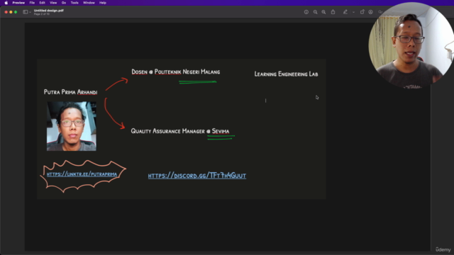
Task: Click the Share icon in toolbar
Action: 333,12
